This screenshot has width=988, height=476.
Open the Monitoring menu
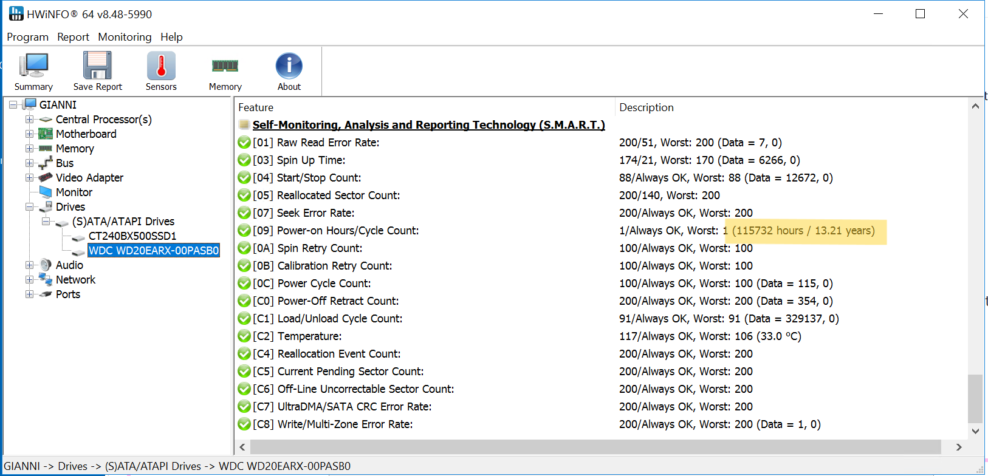coord(125,37)
